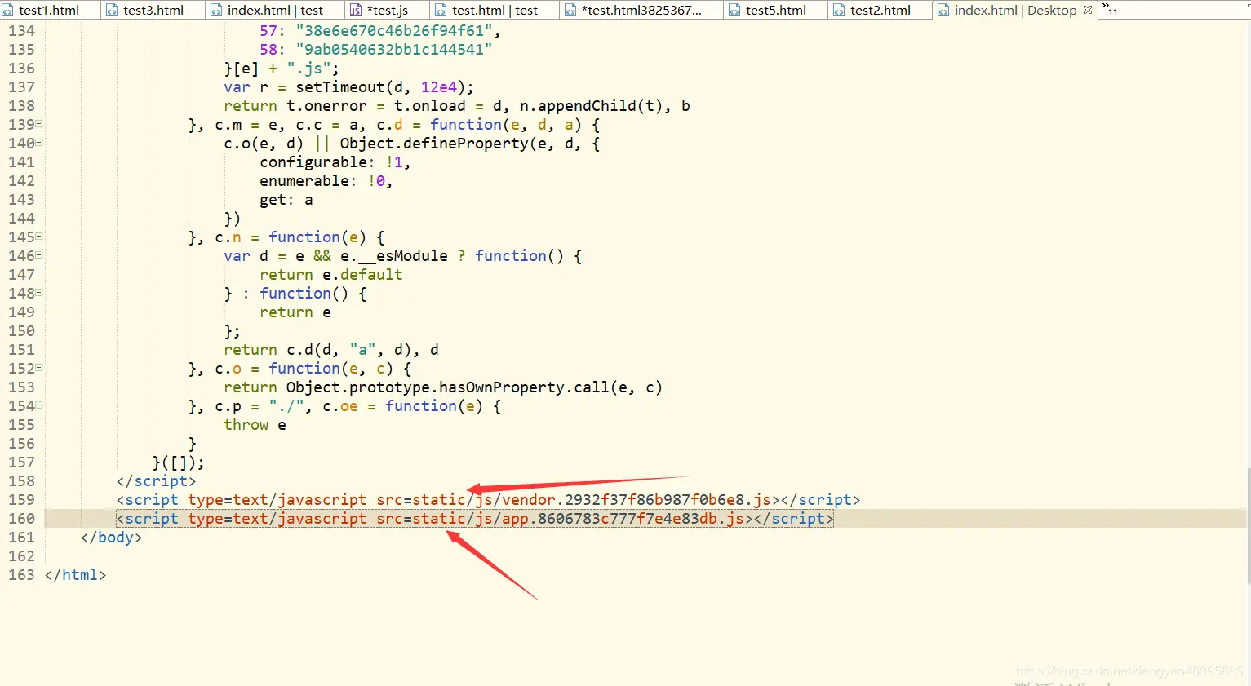Click the file icon on the index.html | test tab
The image size is (1251, 686).
click(216, 11)
